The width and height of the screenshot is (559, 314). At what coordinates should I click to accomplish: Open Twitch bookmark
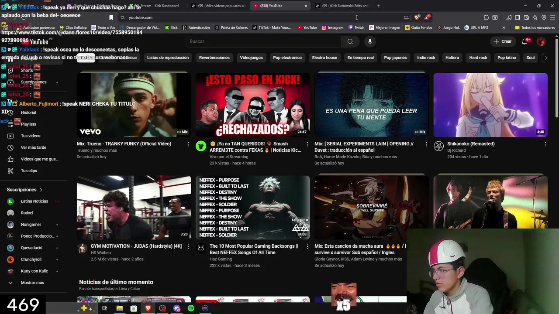pyautogui.click(x=356, y=27)
